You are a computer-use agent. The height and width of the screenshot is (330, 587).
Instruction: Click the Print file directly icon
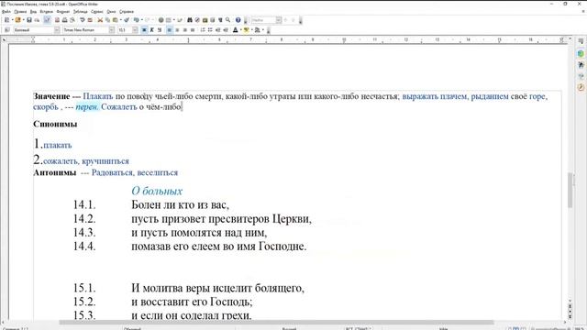click(64, 20)
